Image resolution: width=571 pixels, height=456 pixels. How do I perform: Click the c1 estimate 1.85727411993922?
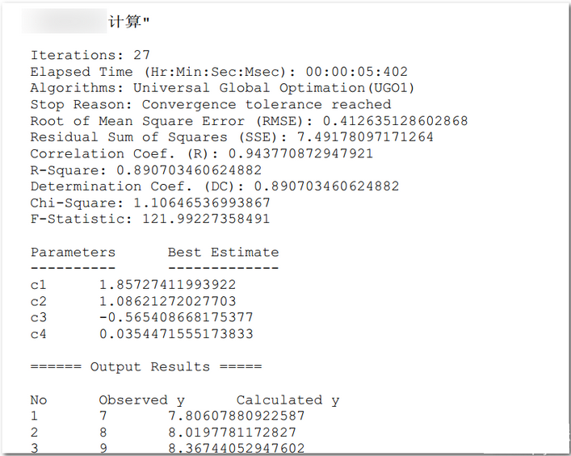click(167, 285)
